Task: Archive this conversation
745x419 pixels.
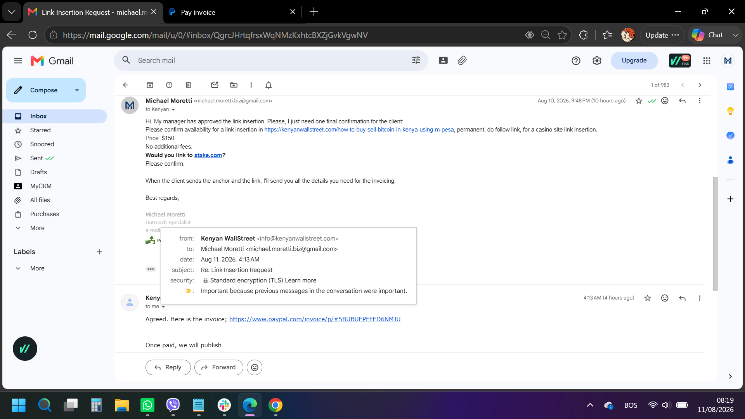Action: pyautogui.click(x=150, y=85)
